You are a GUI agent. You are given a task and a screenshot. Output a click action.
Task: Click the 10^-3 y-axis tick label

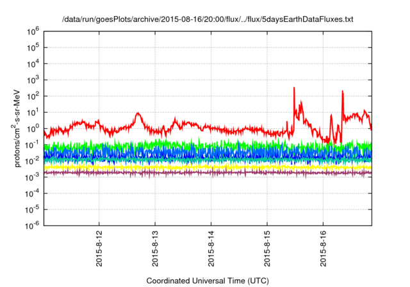[x=32, y=177]
